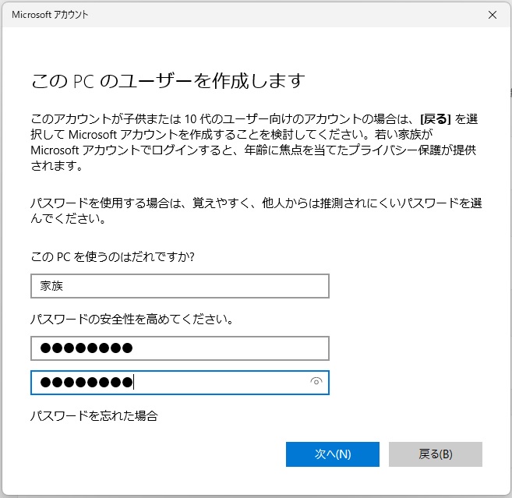Click the heading この PC のユーザーを作成します
The image size is (512, 498).
pos(168,81)
